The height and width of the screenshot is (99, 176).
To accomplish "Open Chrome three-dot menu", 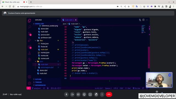I will click(174, 7).
